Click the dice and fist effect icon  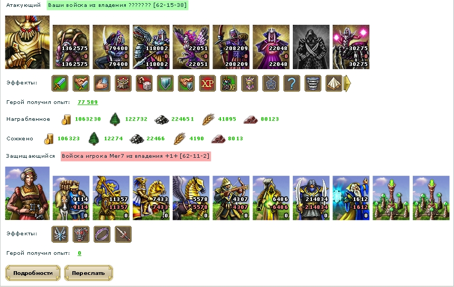144,83
